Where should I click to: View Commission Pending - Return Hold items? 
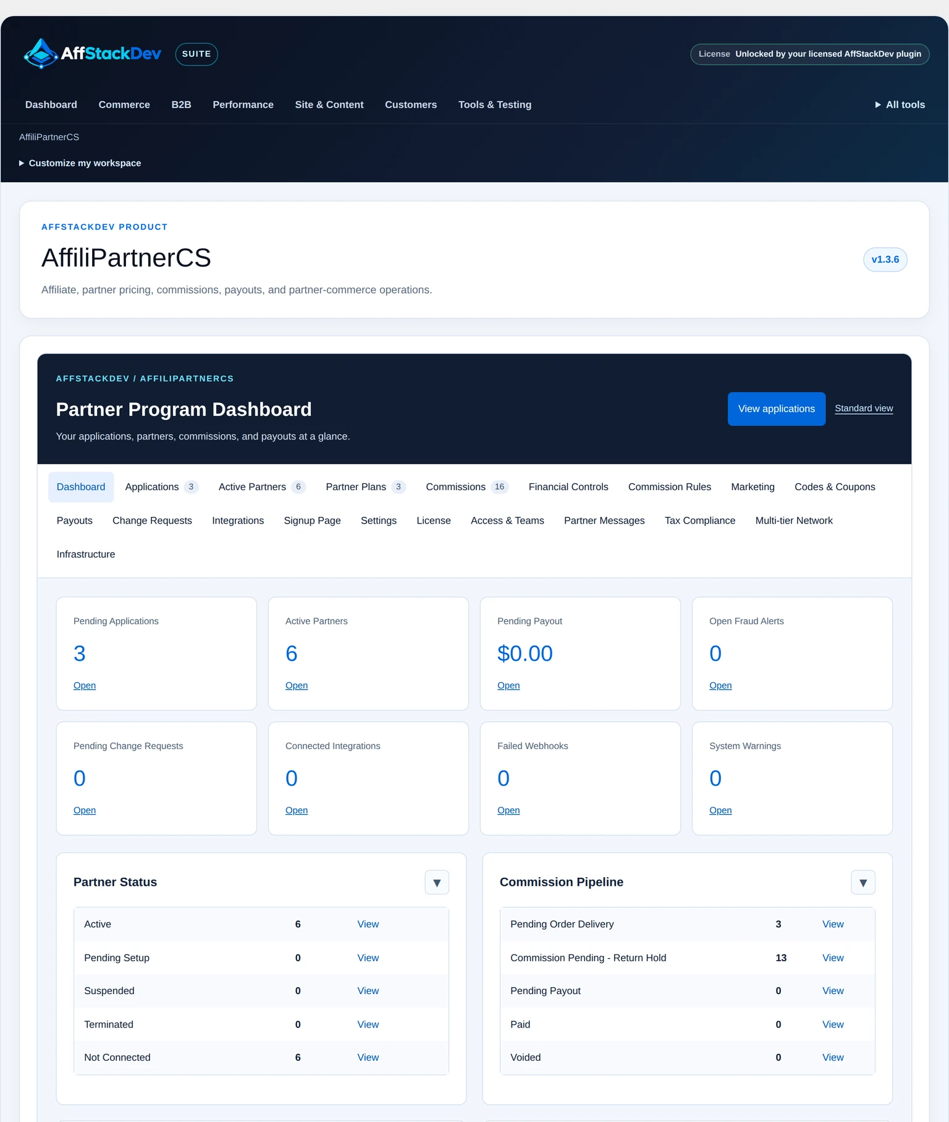pos(833,958)
